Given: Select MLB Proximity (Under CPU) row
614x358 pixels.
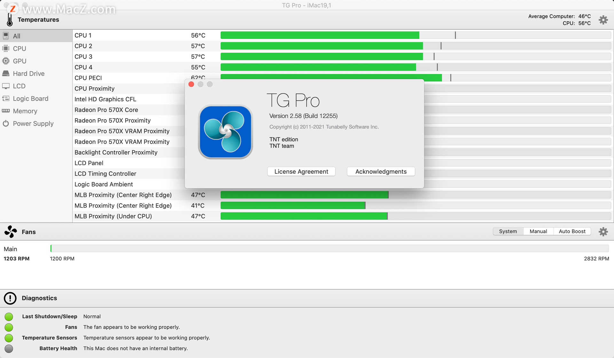Looking at the screenshot, I should coord(343,216).
